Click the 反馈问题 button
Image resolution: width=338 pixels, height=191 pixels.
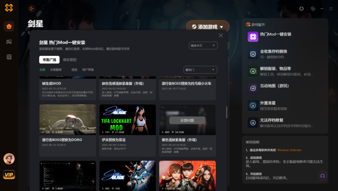tap(188, 120)
